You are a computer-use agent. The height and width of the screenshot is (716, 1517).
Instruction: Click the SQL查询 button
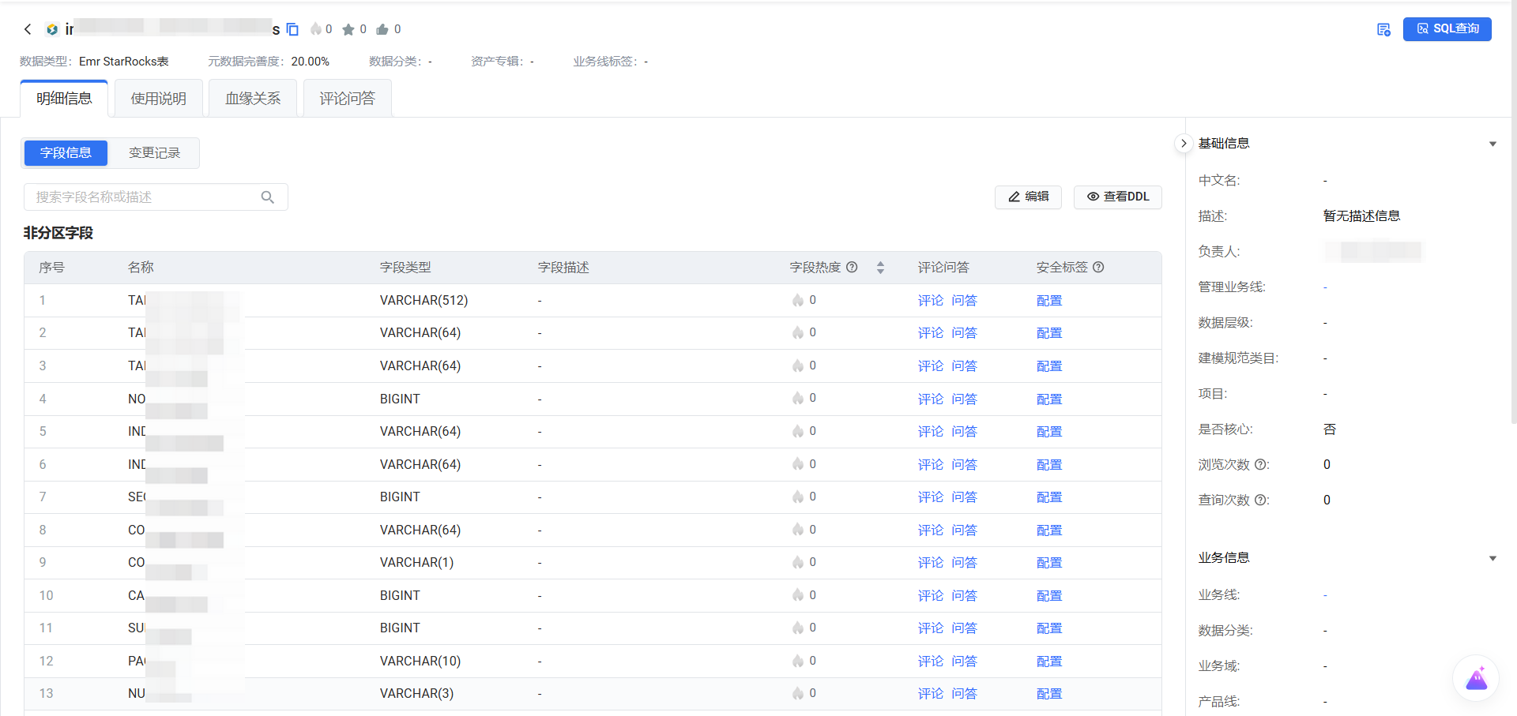coord(1447,29)
